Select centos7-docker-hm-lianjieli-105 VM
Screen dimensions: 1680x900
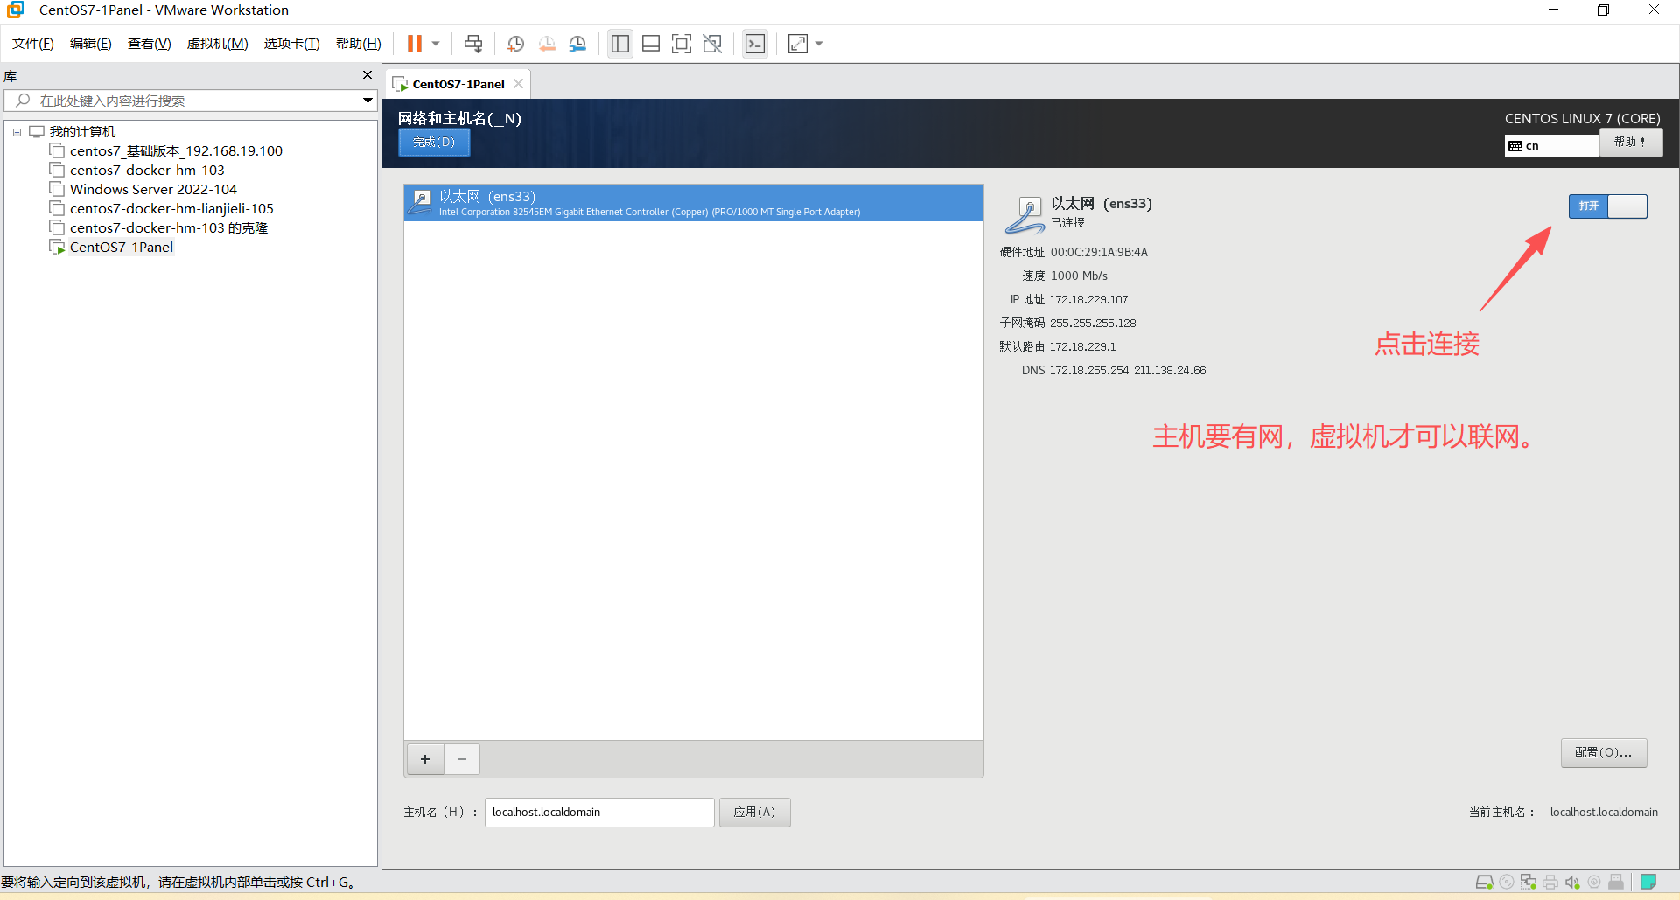(171, 209)
